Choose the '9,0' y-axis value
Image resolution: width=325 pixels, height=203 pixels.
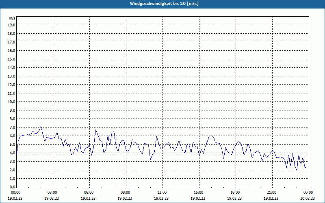[12, 110]
